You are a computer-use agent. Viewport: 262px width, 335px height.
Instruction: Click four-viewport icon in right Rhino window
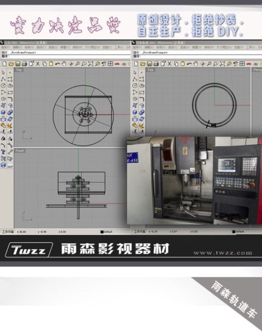[x=242, y=64]
